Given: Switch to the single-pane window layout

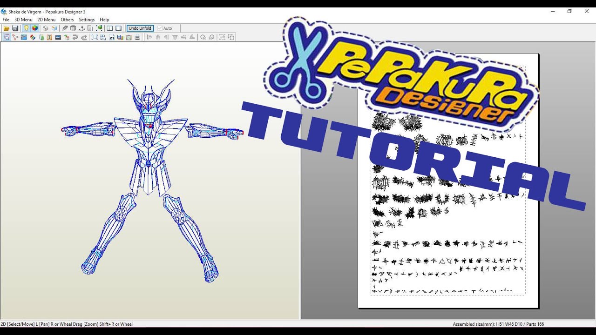Looking at the screenshot, I should 119,28.
